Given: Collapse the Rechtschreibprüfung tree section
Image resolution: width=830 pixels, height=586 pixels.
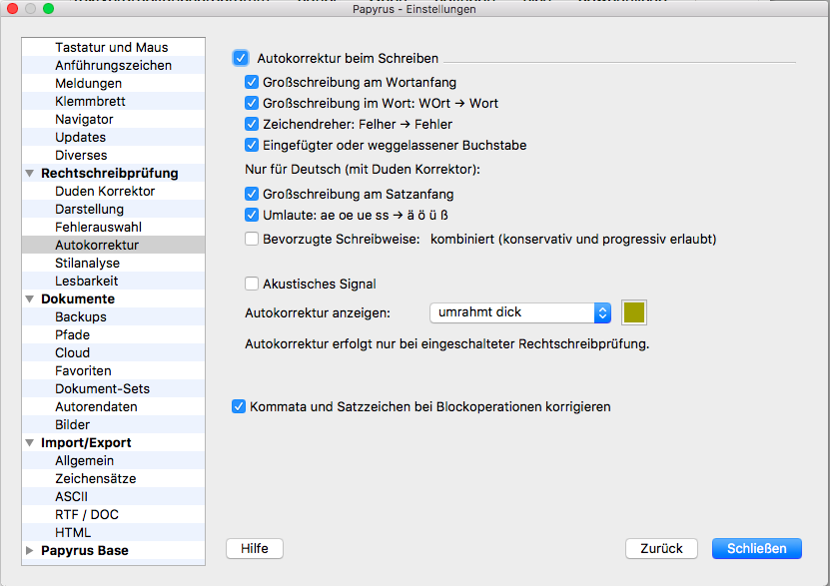Looking at the screenshot, I should tap(30, 174).
